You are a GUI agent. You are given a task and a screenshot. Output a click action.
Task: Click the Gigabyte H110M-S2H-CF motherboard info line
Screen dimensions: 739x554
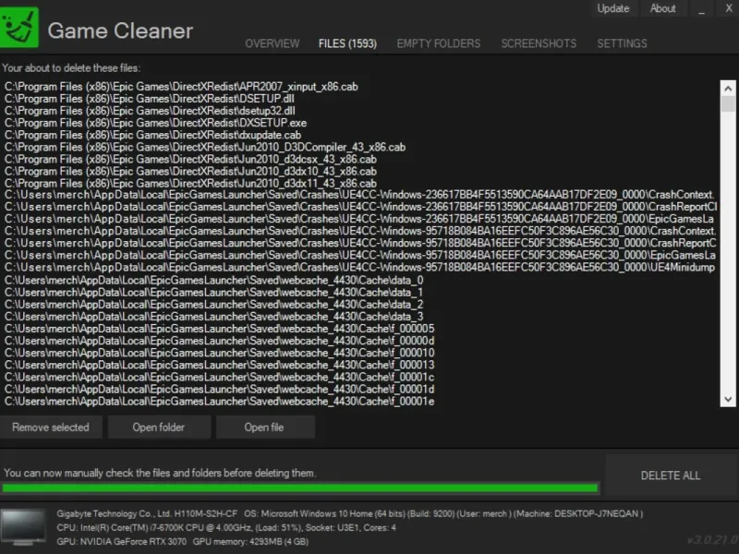350,514
